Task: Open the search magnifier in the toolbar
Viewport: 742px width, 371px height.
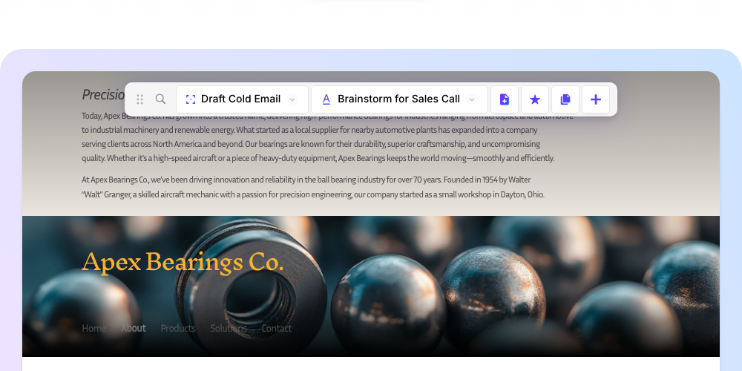Action: 160,99
